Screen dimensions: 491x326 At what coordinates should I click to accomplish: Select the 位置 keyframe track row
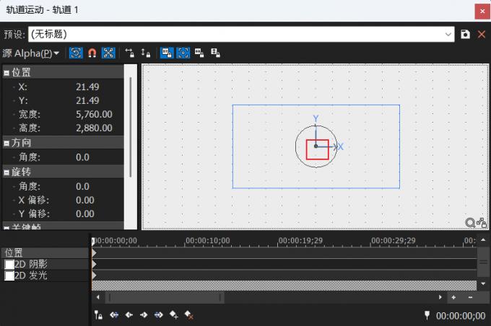(x=43, y=253)
